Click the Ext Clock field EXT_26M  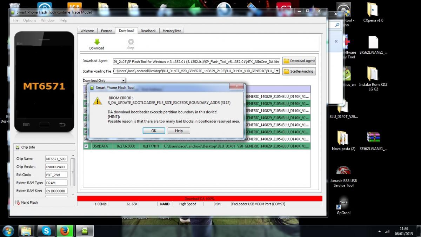(56, 175)
